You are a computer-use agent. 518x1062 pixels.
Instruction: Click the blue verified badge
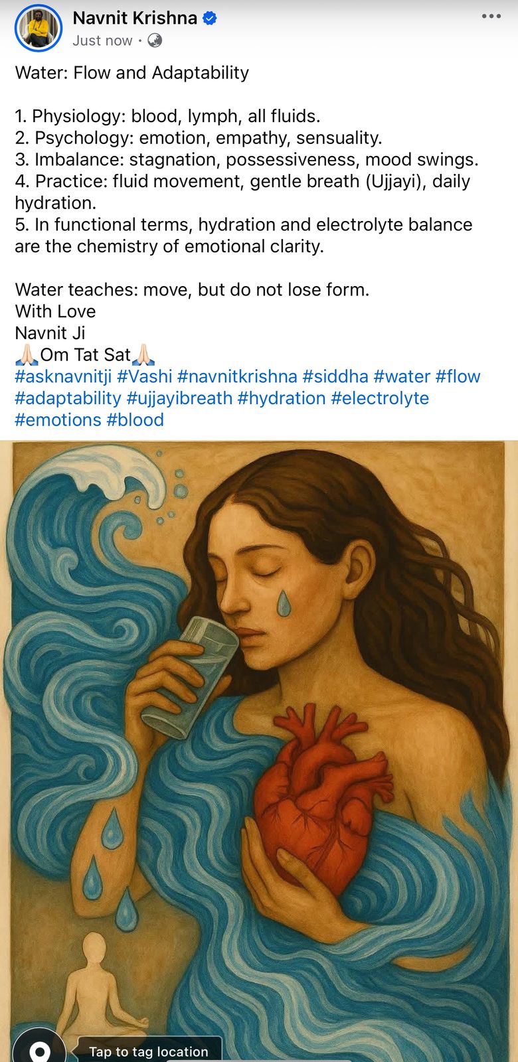pyautogui.click(x=210, y=19)
